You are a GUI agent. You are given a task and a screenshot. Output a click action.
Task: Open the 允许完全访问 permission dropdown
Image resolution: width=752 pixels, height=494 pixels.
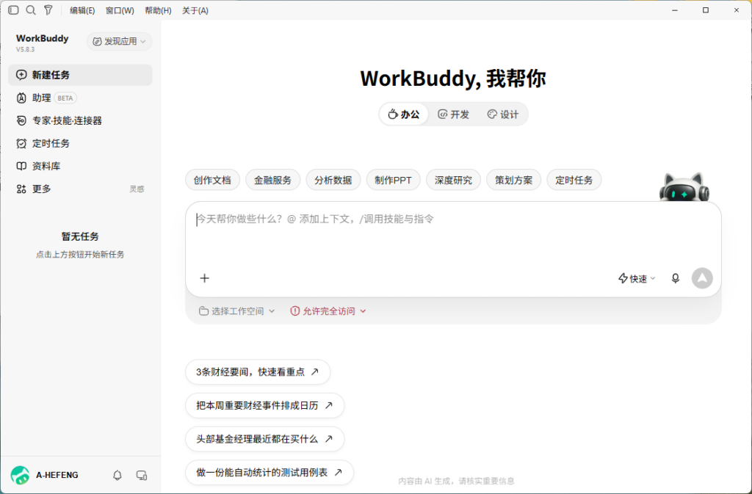click(328, 311)
